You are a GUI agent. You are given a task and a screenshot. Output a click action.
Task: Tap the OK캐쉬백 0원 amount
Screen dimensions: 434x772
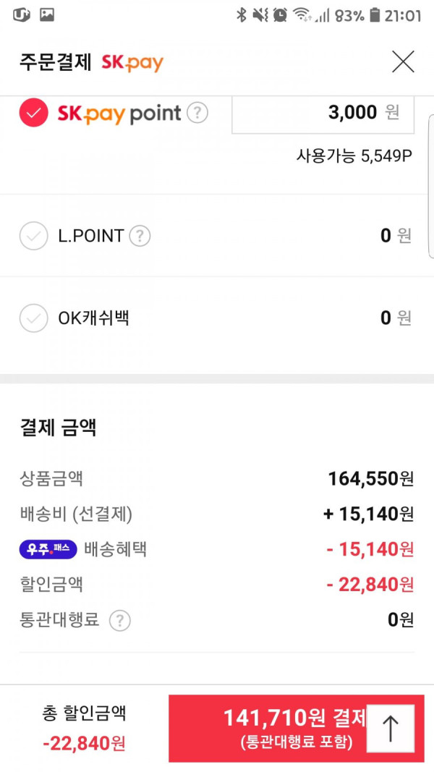[x=396, y=318]
